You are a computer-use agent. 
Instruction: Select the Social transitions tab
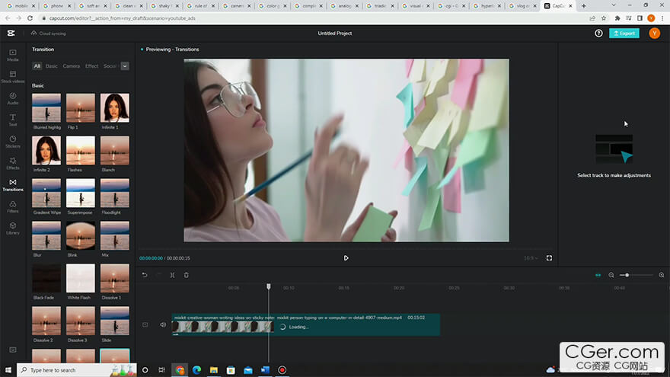coord(110,66)
